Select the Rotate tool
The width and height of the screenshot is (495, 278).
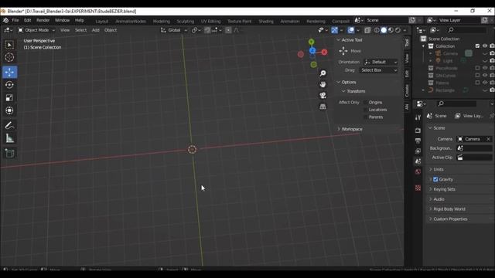point(9,85)
